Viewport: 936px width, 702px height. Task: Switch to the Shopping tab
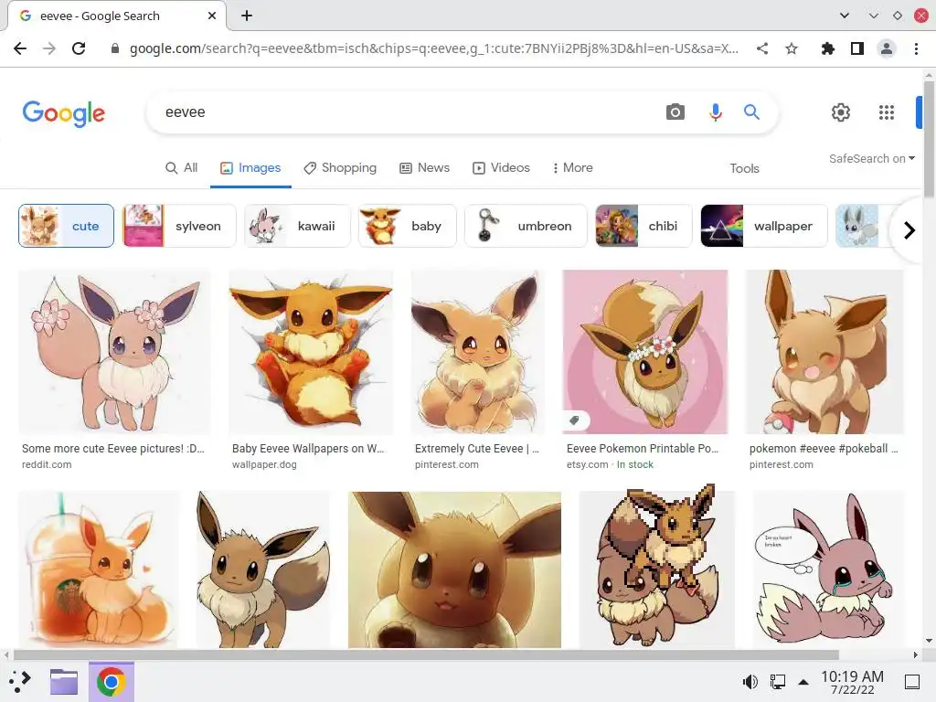[340, 168]
